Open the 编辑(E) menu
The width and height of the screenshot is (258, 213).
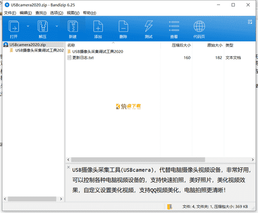click(x=26, y=13)
